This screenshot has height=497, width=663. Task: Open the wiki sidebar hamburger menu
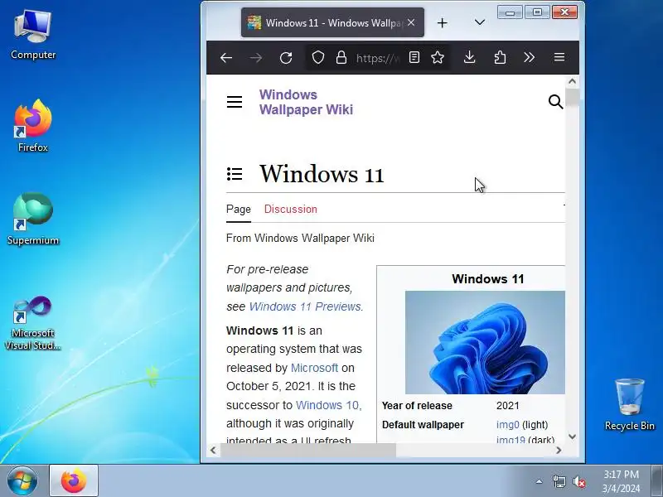[235, 102]
